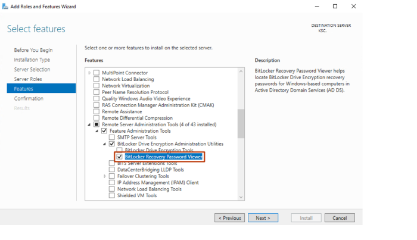Viewport: 417px width, 240px height.
Task: Collapse BitLocker Drive Encryption Administration Utilities node
Action: [x=104, y=144]
